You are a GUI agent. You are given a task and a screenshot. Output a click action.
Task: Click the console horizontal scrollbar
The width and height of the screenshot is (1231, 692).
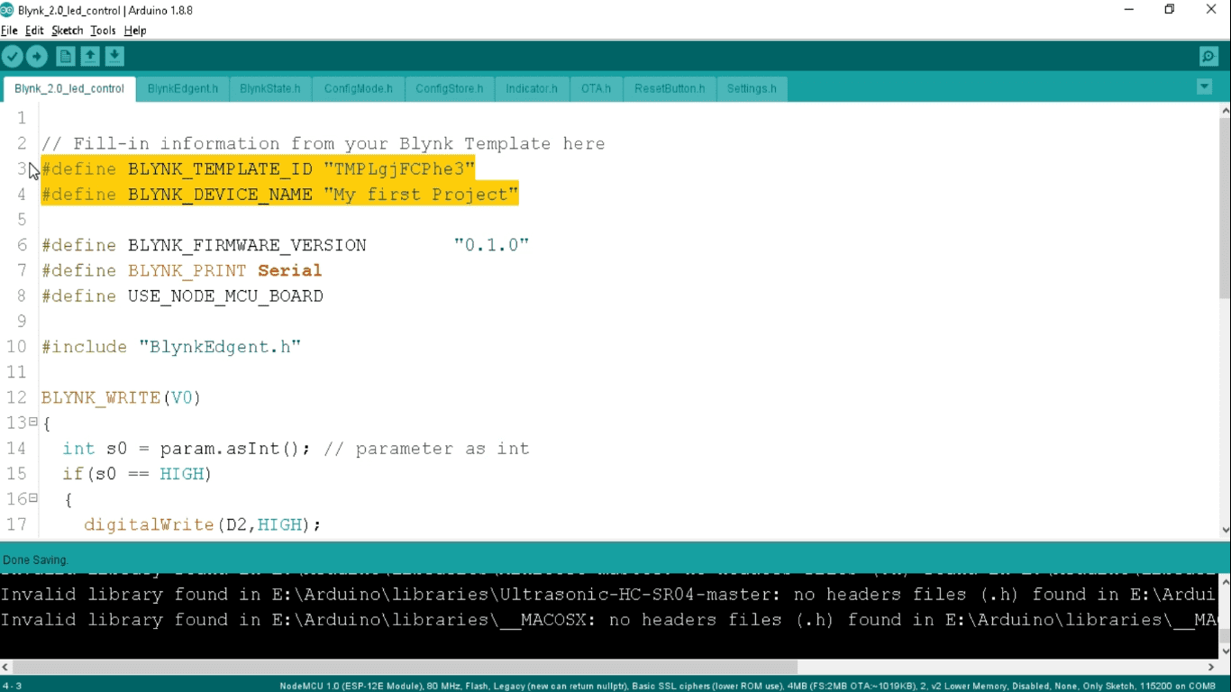(x=406, y=668)
